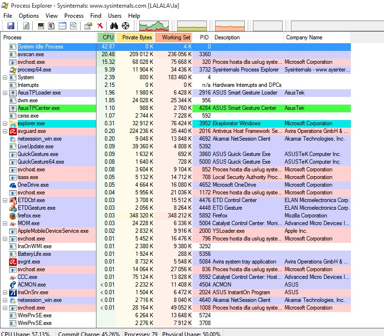Select the LiveUpdate.exe process row

[x=176, y=146]
